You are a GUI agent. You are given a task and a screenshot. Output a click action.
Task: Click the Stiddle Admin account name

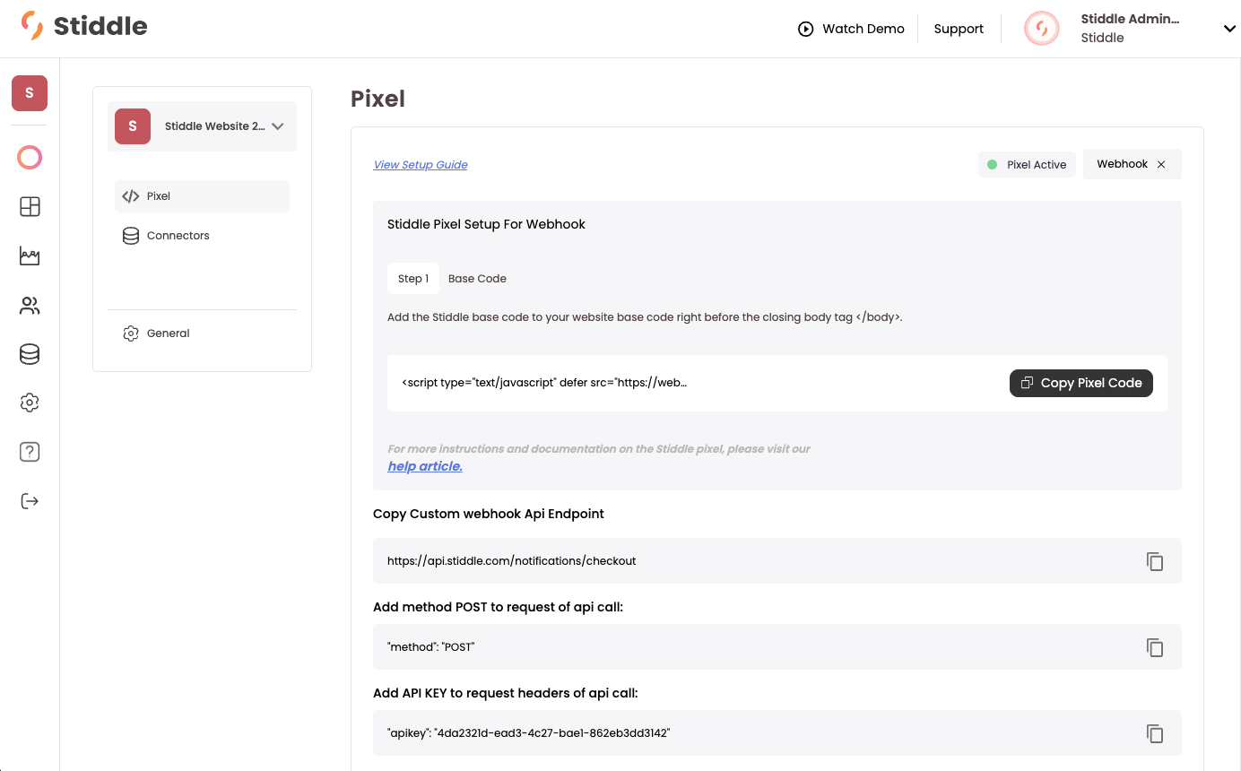pyautogui.click(x=1131, y=19)
